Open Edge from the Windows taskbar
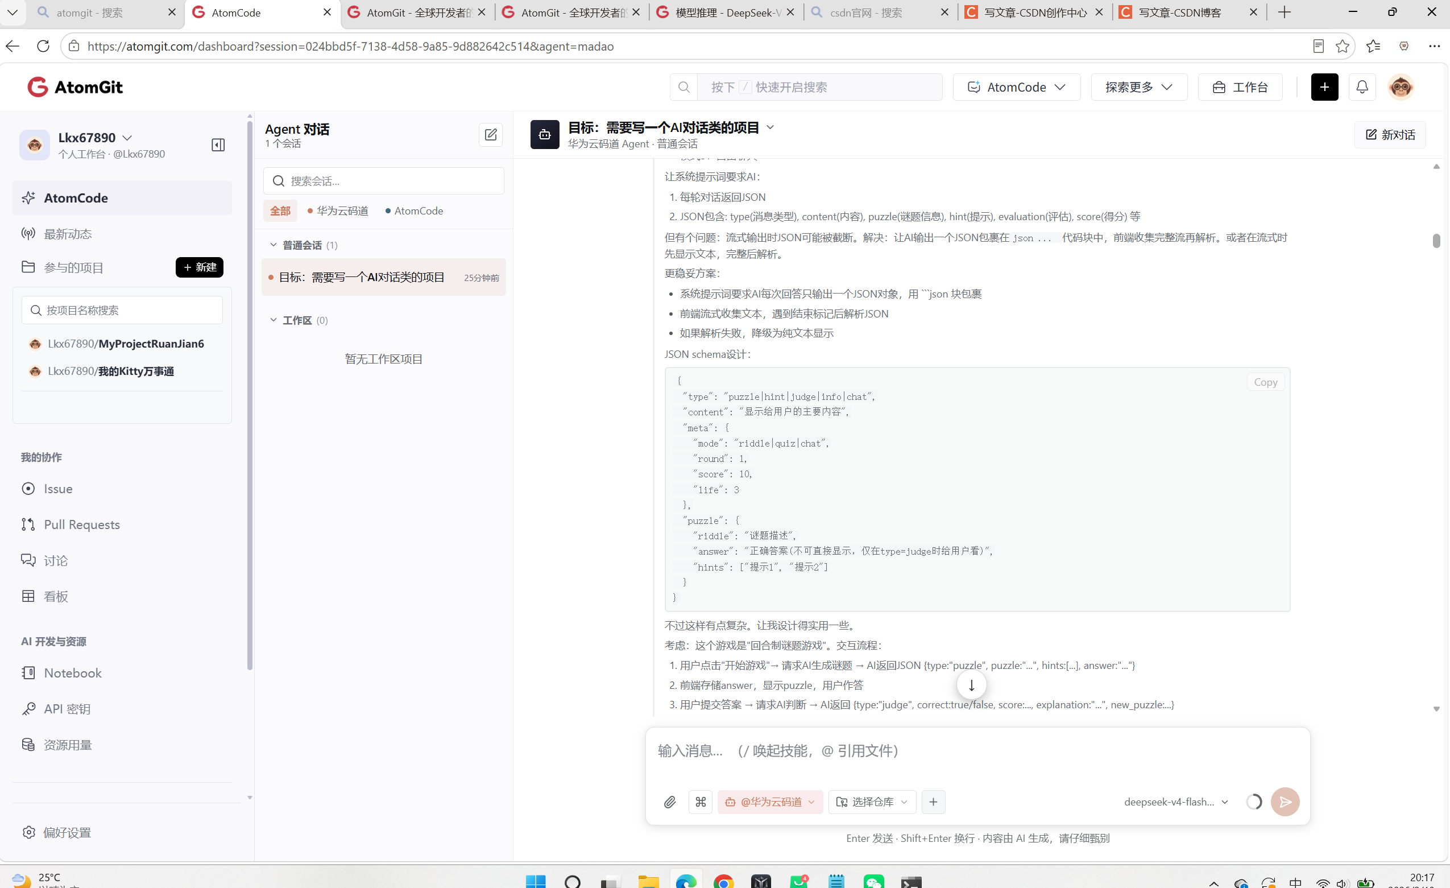This screenshot has height=888, width=1450. pyautogui.click(x=686, y=881)
